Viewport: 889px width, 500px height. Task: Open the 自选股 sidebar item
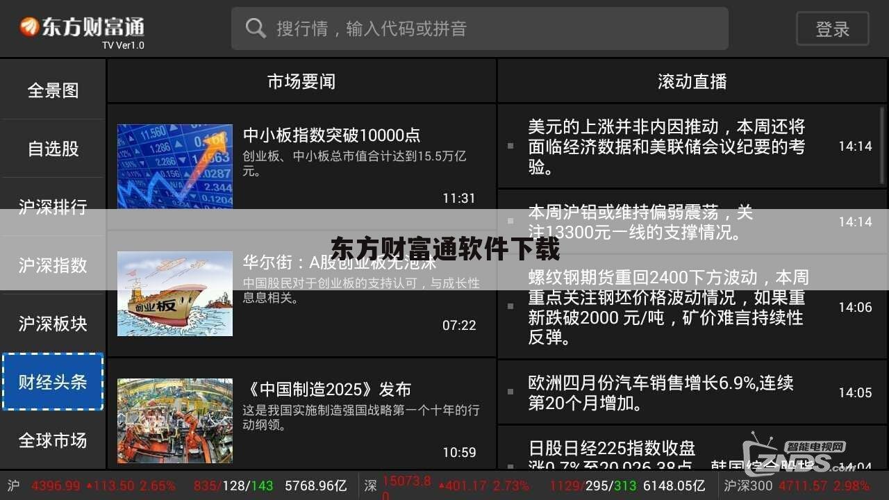[x=53, y=149]
